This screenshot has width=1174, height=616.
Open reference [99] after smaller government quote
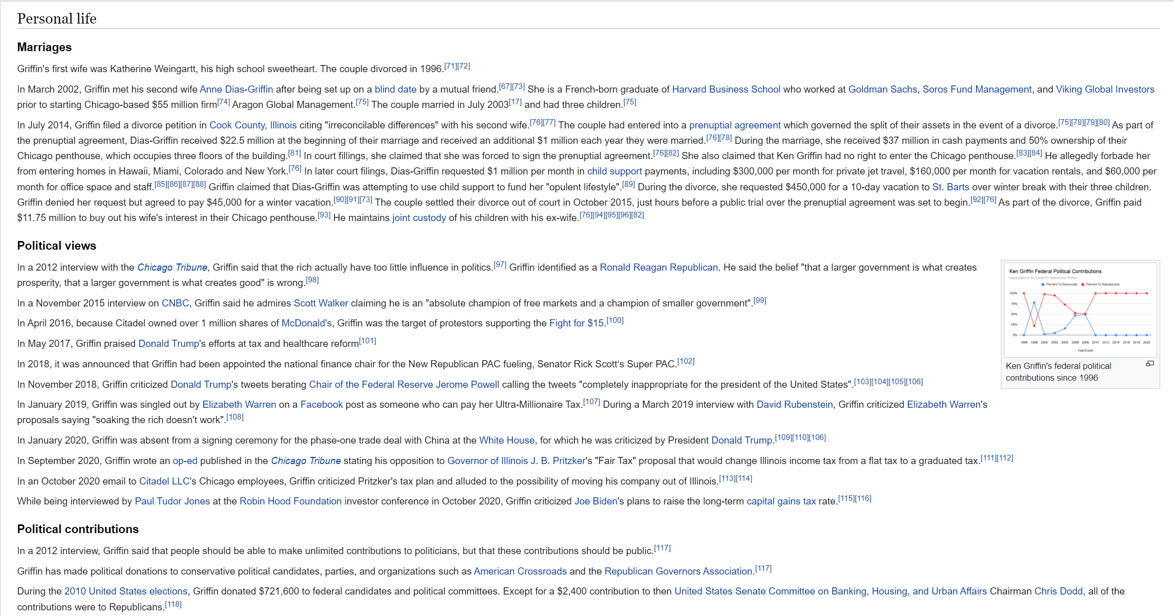(760, 300)
